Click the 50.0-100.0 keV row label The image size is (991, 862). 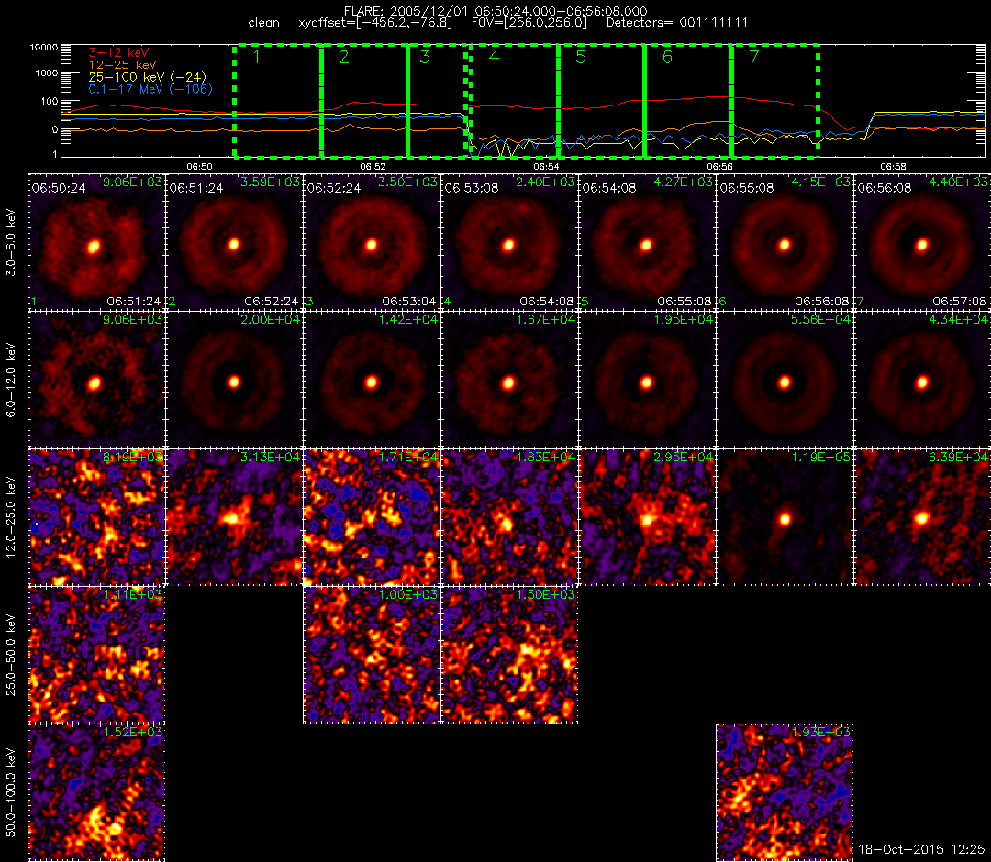click(x=11, y=792)
